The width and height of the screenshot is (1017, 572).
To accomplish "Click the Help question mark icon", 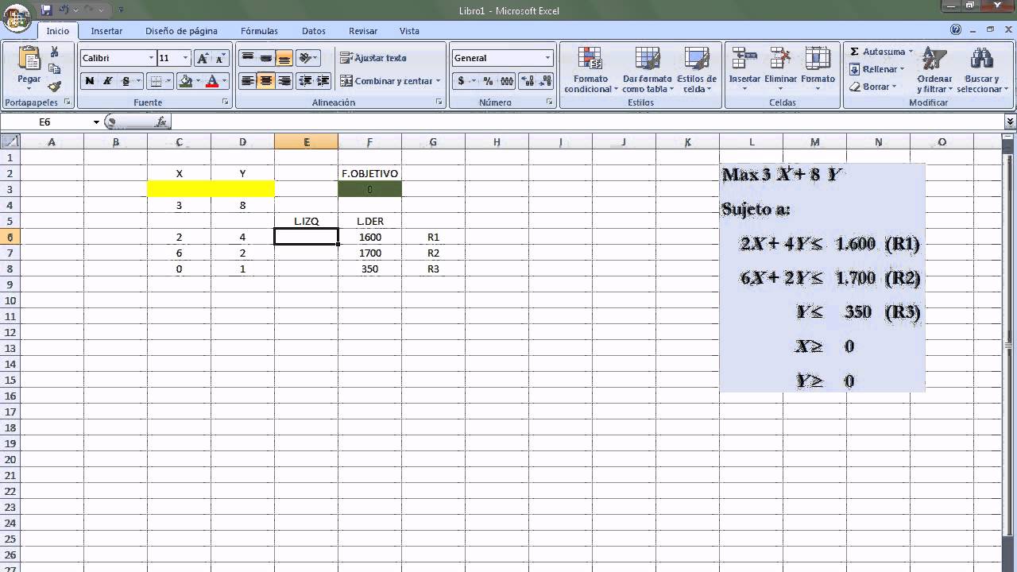I will pyautogui.click(x=956, y=29).
